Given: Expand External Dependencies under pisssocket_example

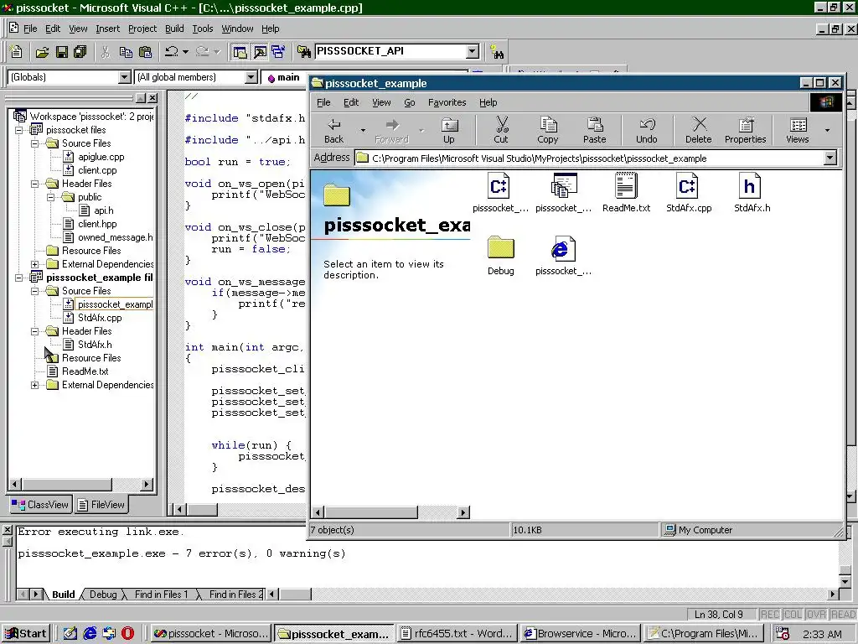Looking at the screenshot, I should tap(35, 385).
